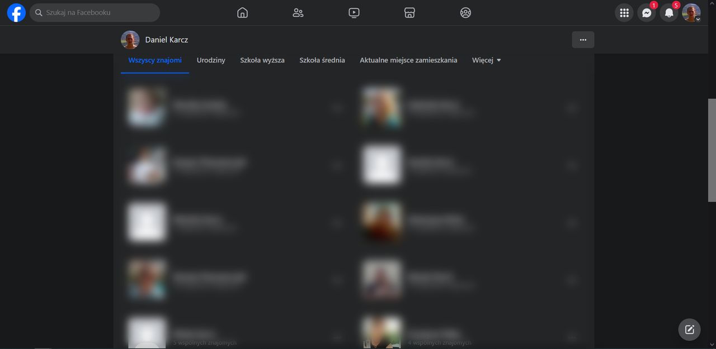This screenshot has height=349, width=716.
Task: Switch to Aktualne miejsce zamieszkania tab
Action: [x=408, y=60]
